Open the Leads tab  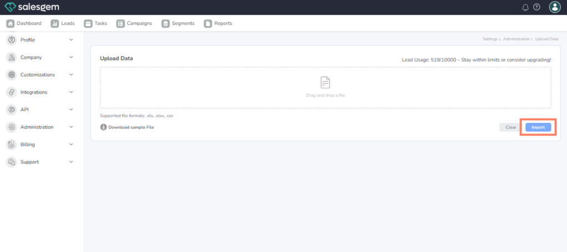coord(63,23)
